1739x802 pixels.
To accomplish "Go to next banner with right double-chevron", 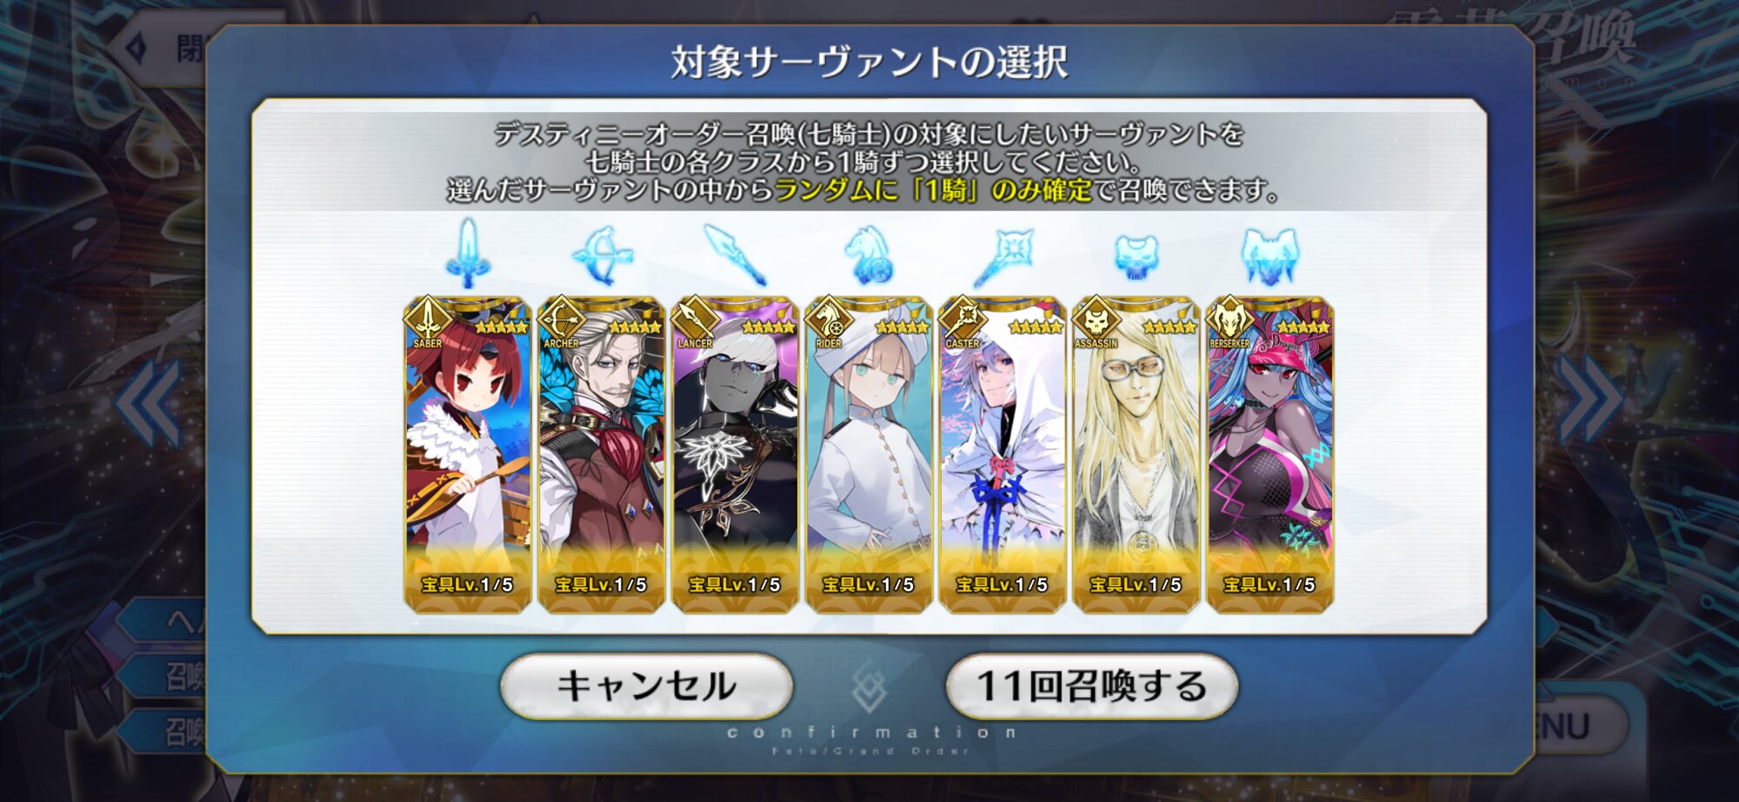I will click(x=1589, y=398).
